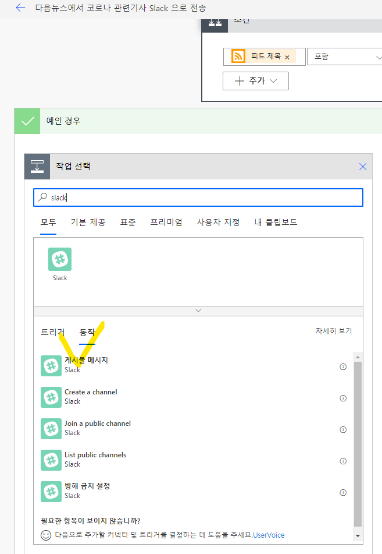This screenshot has width=382, height=554.
Task: Switch to the 표준 tab
Action: (x=128, y=222)
